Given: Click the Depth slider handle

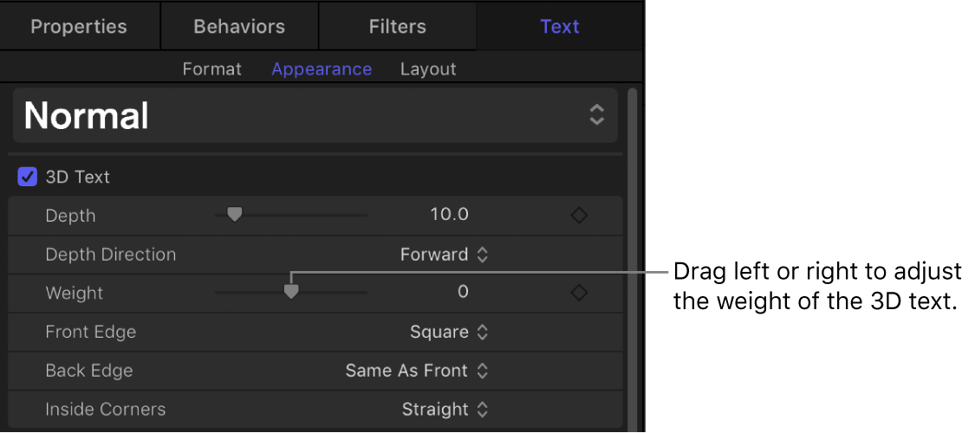Looking at the screenshot, I should [x=234, y=215].
